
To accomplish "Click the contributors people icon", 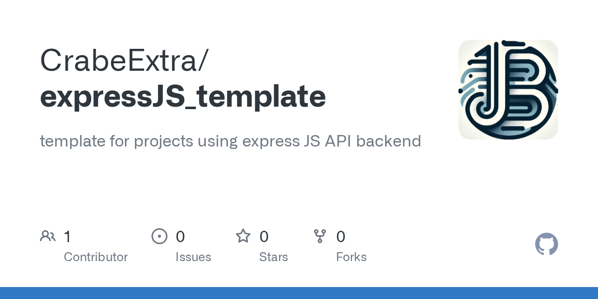I will click(48, 236).
